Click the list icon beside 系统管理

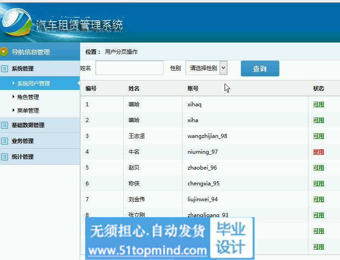tap(5, 69)
